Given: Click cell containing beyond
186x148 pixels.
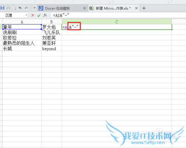Looking at the screenshot, I should (52, 48).
